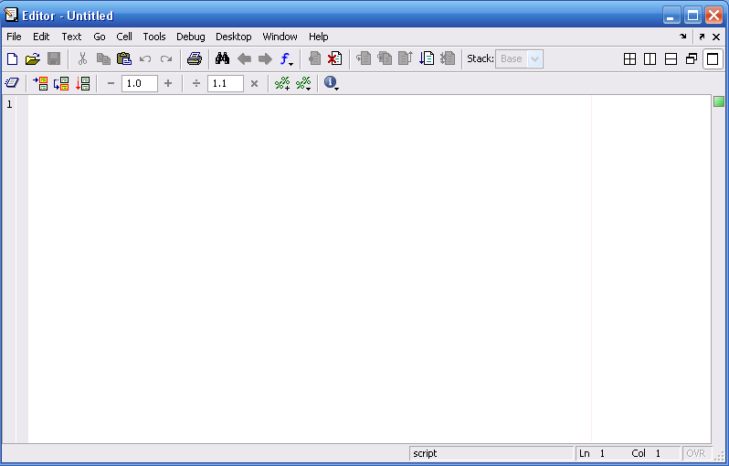This screenshot has height=466, width=729.
Task: Paste using the clipboard icon
Action: click(124, 58)
